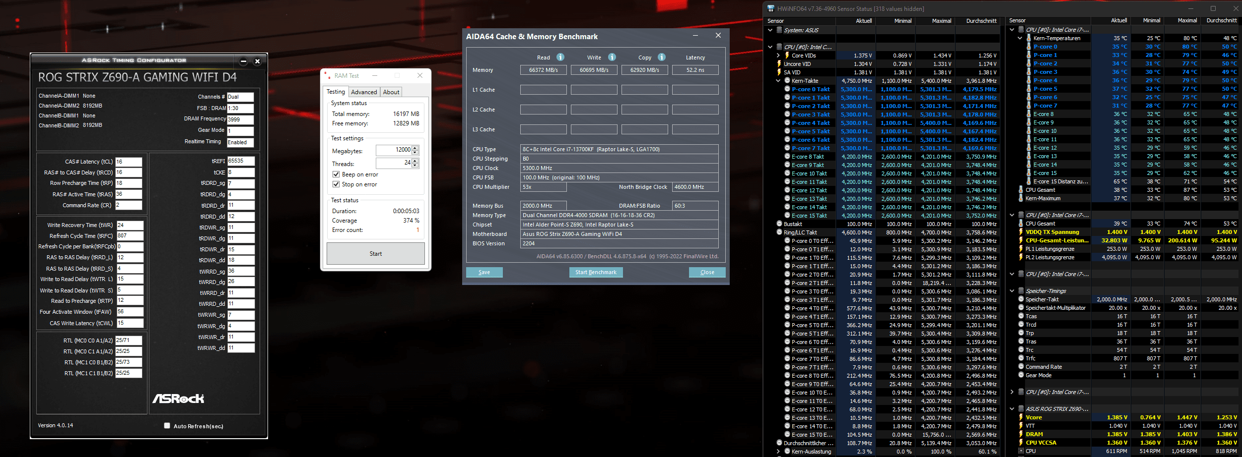
Task: Collapse the Speicher-Timings sensor group
Action: click(x=1012, y=291)
